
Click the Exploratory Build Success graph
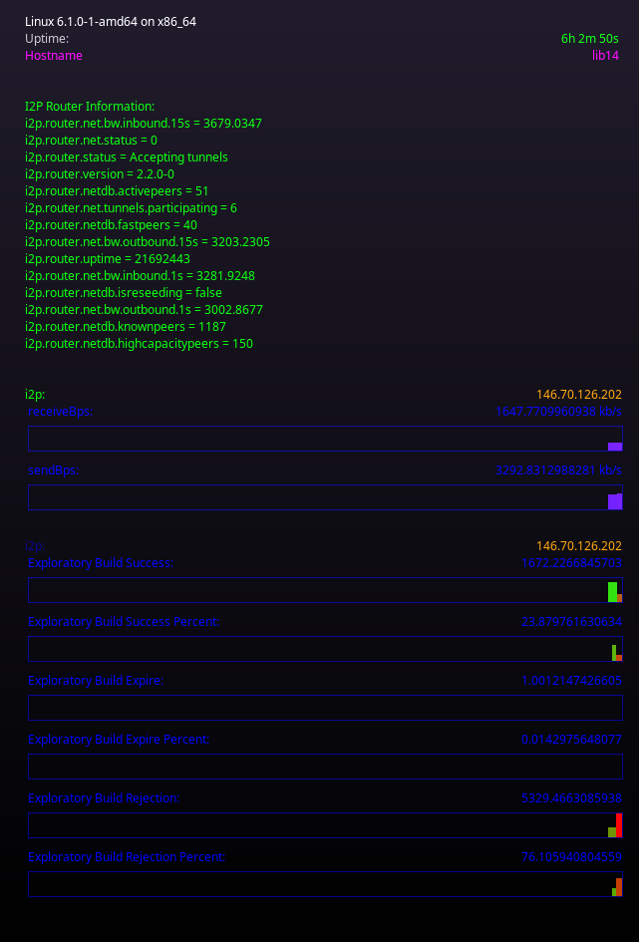coord(325,590)
